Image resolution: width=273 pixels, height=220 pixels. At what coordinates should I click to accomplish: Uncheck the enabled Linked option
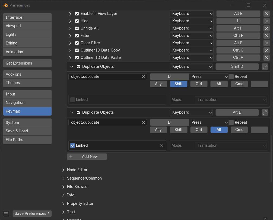[x=72, y=145]
